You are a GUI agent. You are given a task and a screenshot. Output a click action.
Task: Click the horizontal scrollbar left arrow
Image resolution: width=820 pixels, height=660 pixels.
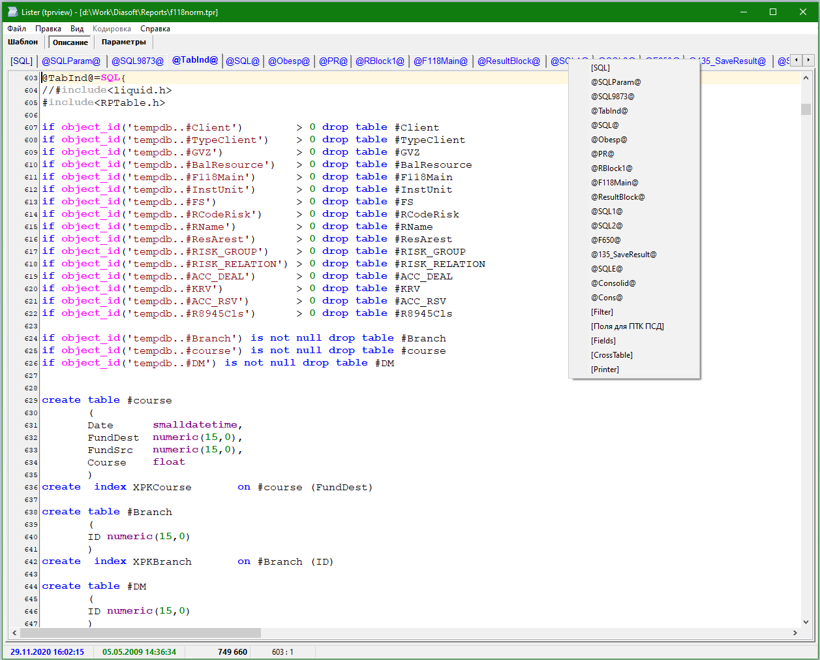[14, 633]
